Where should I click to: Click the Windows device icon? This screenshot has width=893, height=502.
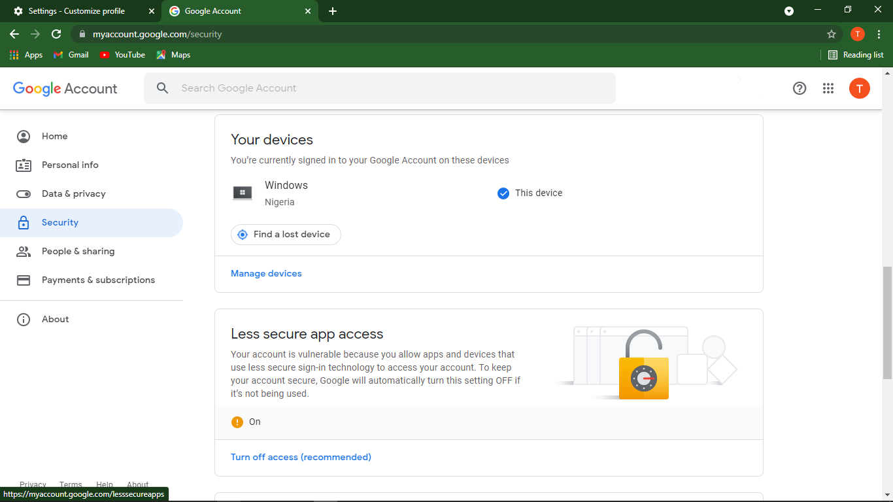click(x=243, y=193)
